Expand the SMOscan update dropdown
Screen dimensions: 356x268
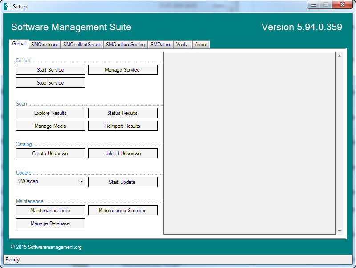click(81, 182)
